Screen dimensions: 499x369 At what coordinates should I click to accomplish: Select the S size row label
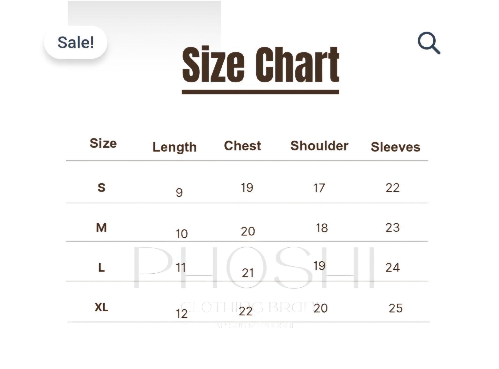click(102, 188)
